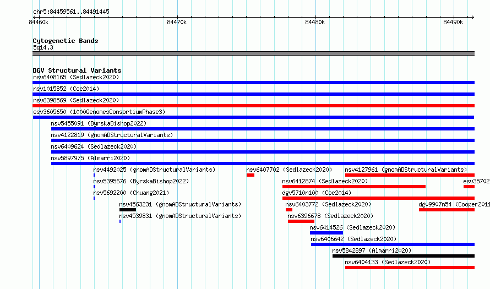Select the black bar of nsv5842897
This screenshot has height=289, width=490.
click(404, 256)
